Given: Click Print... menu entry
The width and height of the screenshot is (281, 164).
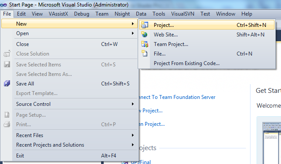Looking at the screenshot, I should pos(70,125).
